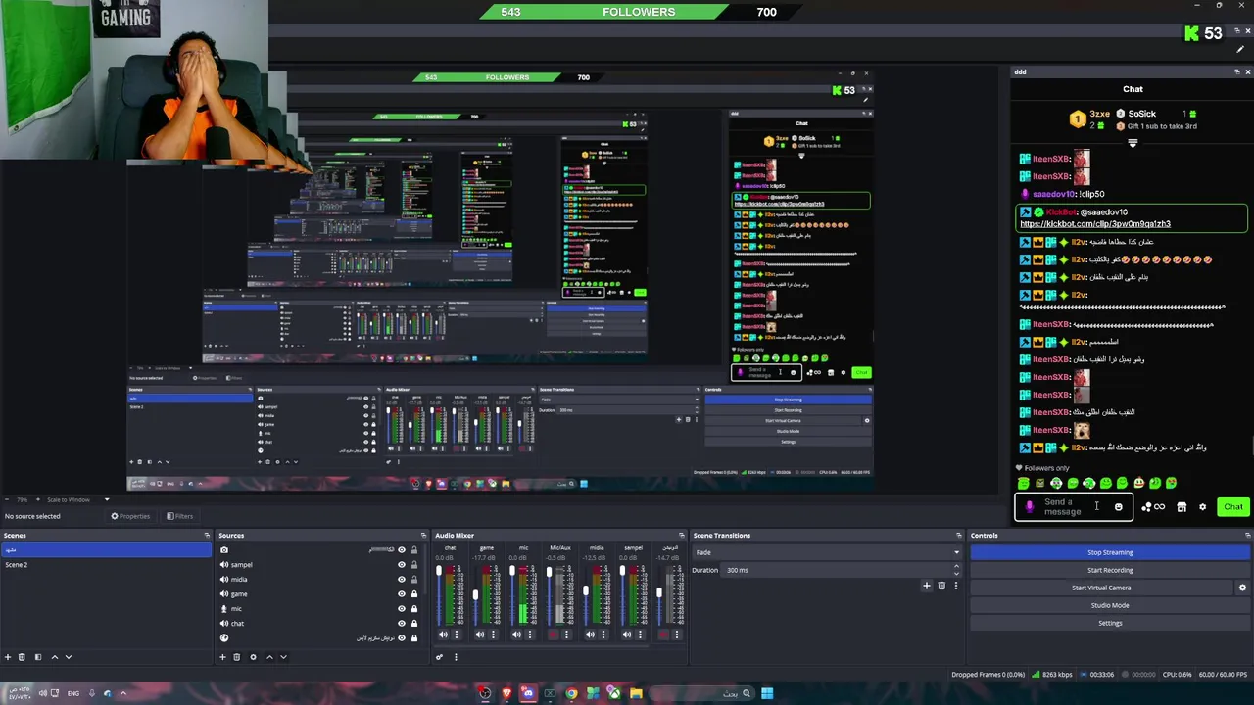This screenshot has height=705, width=1254.
Task: Move source up in Sources list
Action: 269,657
